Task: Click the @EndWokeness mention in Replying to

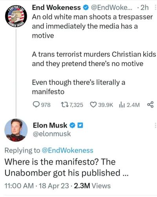Action: [68, 151]
